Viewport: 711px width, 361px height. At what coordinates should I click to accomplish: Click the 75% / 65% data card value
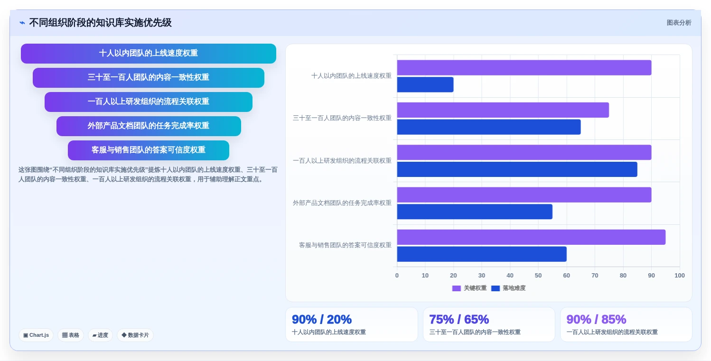tap(459, 320)
